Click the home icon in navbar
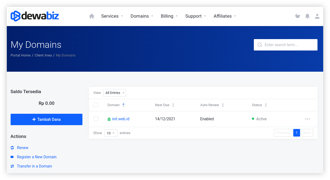The image size is (330, 180). coord(92,16)
